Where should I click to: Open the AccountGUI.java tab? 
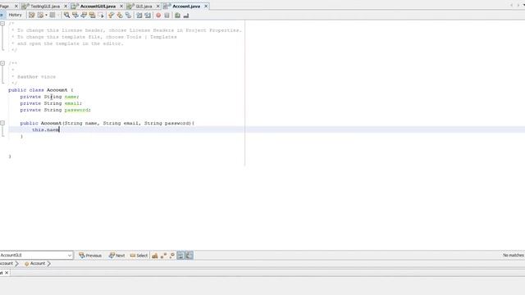tap(98, 6)
